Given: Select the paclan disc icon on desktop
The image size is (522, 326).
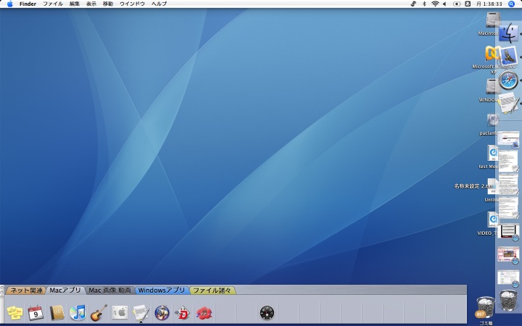Looking at the screenshot, I should [493, 120].
